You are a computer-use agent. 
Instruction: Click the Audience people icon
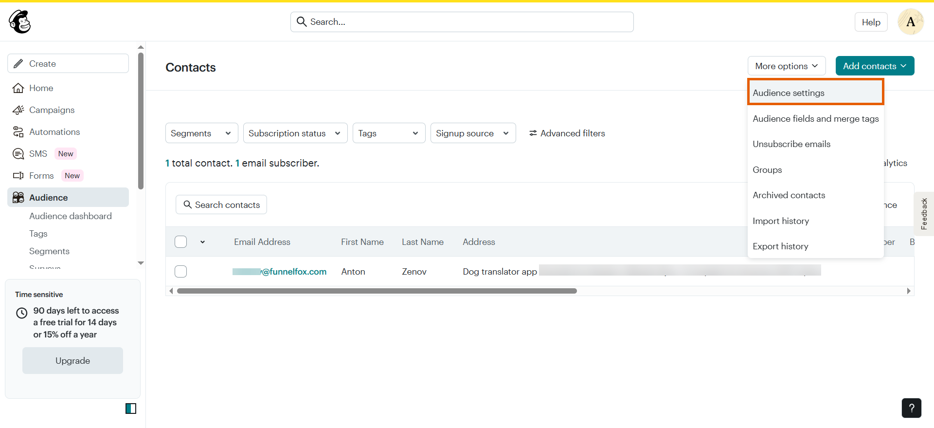(x=18, y=198)
